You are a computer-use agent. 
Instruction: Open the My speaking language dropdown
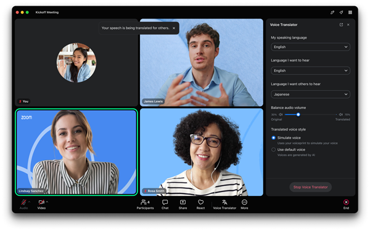(x=310, y=47)
